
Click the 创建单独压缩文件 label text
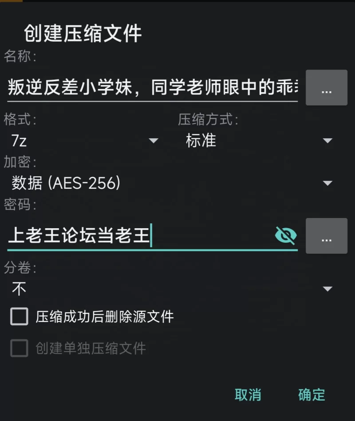click(91, 348)
